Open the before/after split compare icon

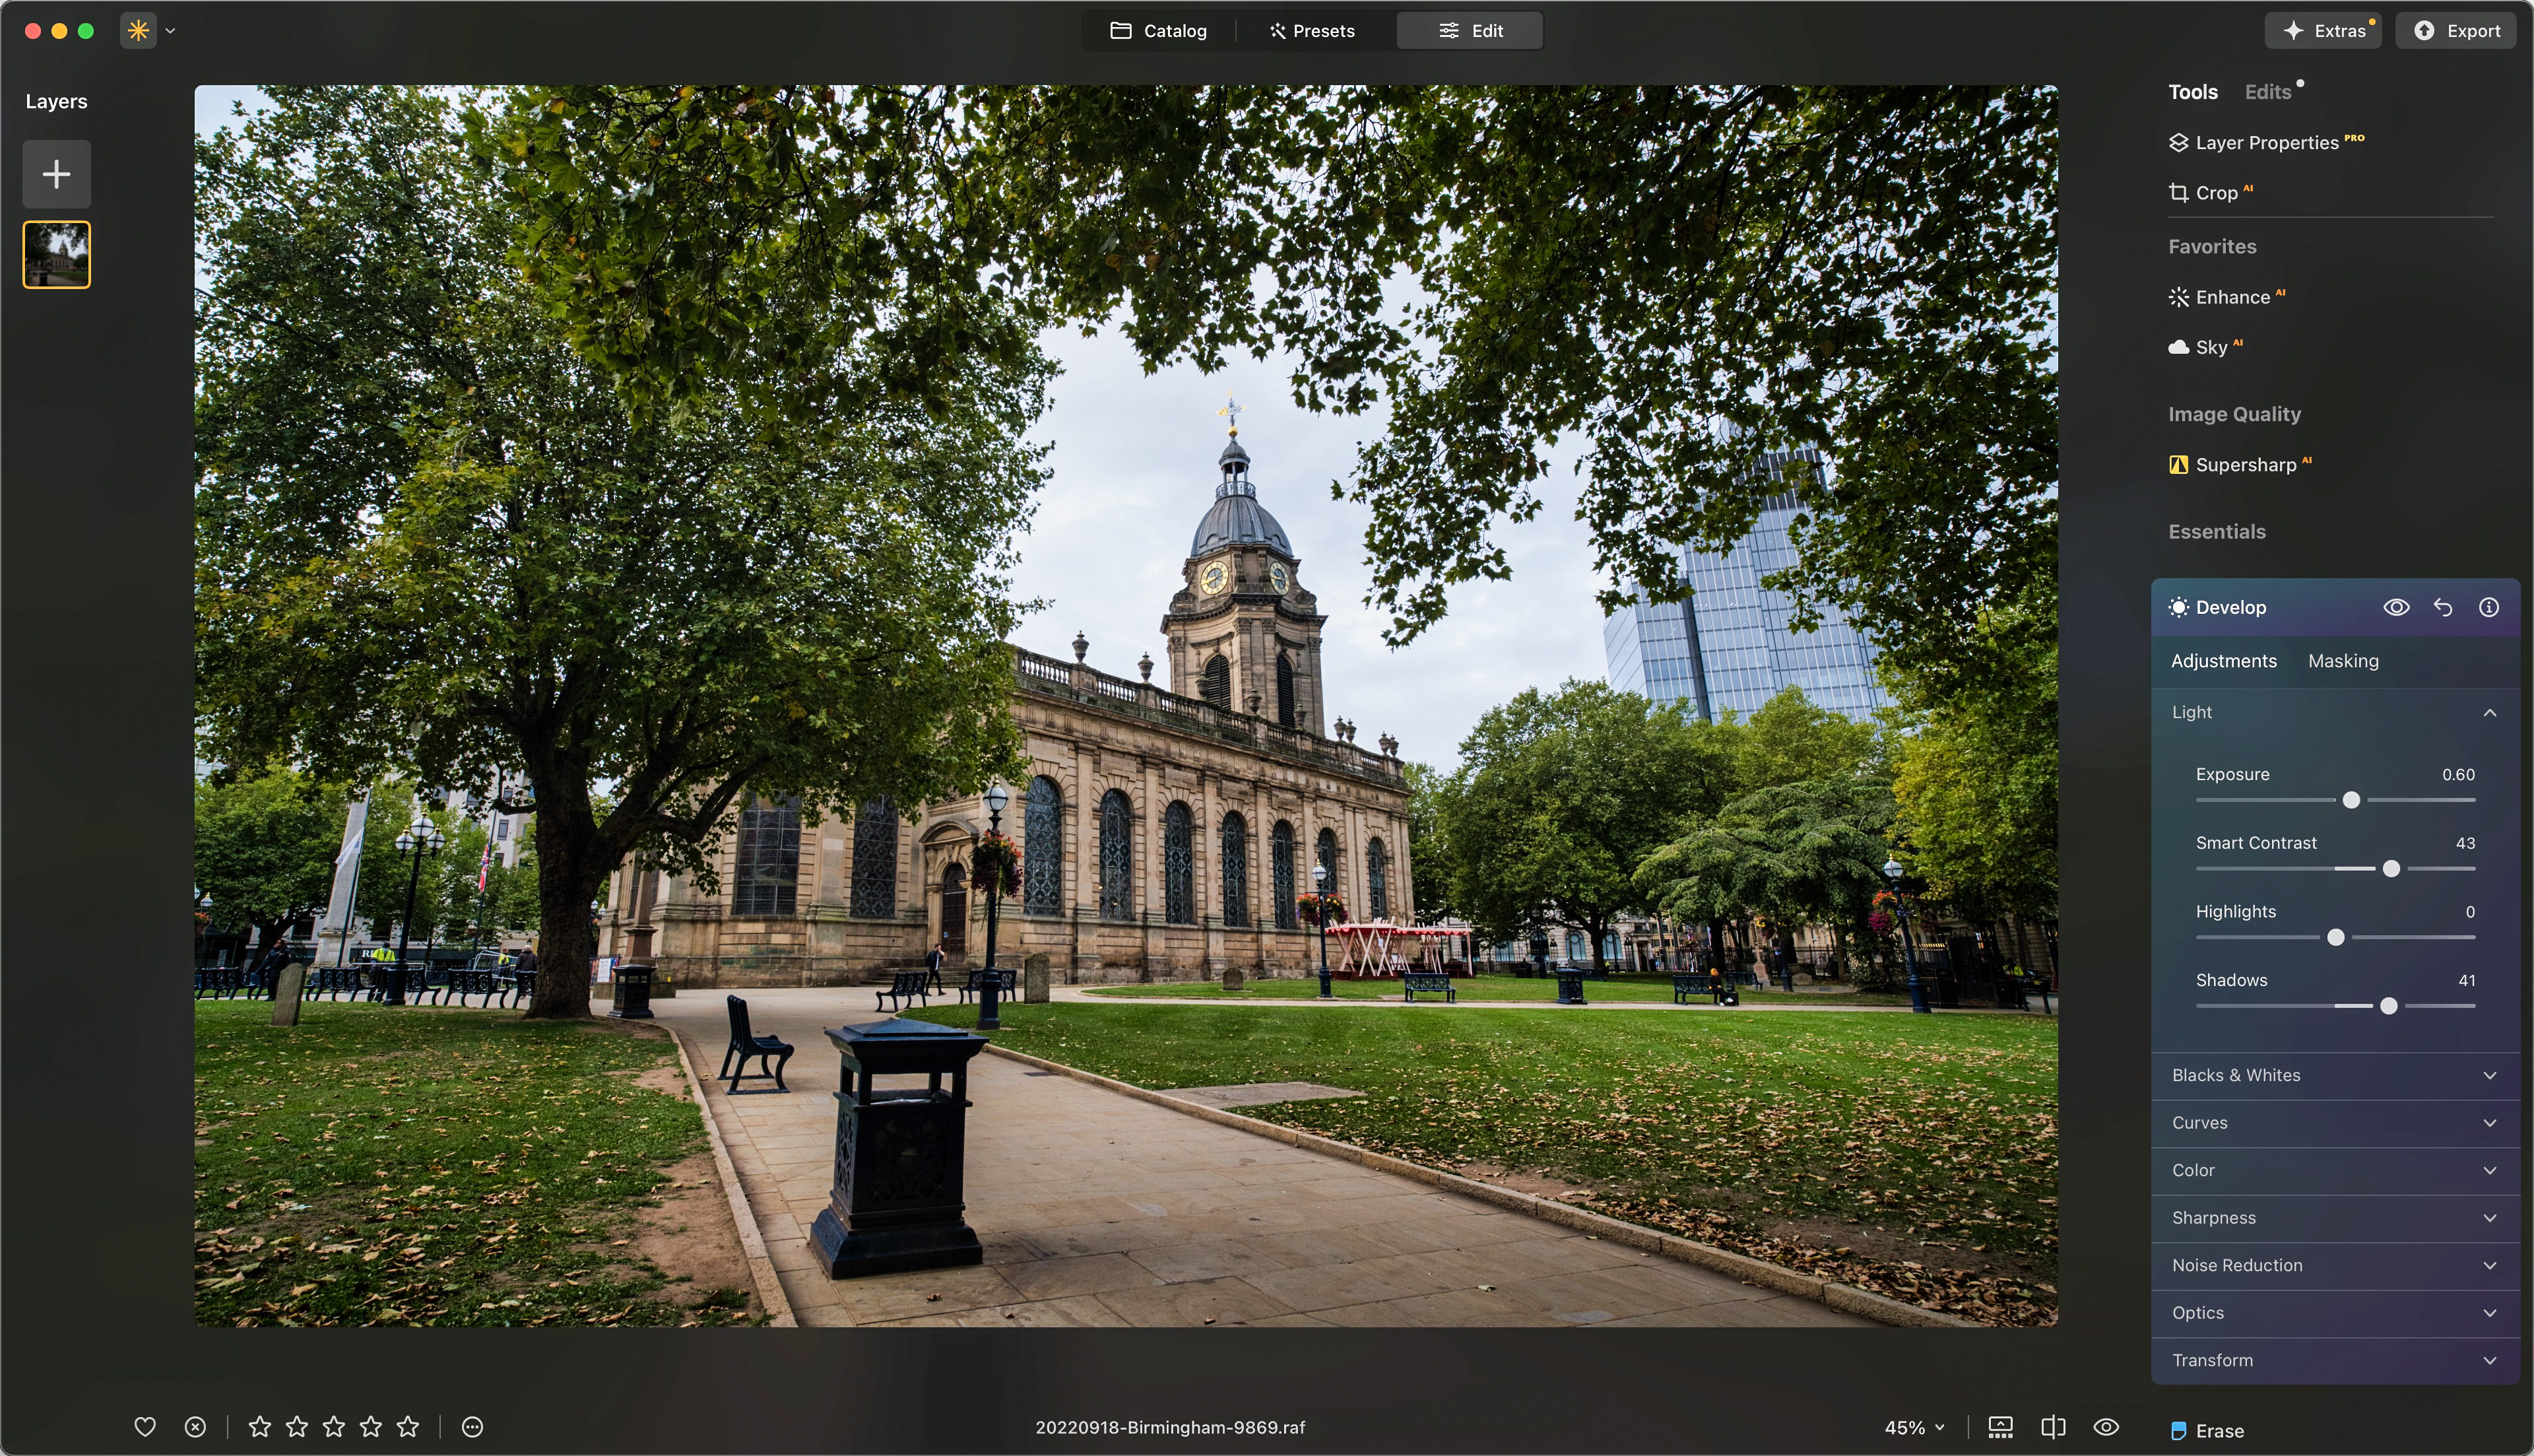click(2053, 1427)
